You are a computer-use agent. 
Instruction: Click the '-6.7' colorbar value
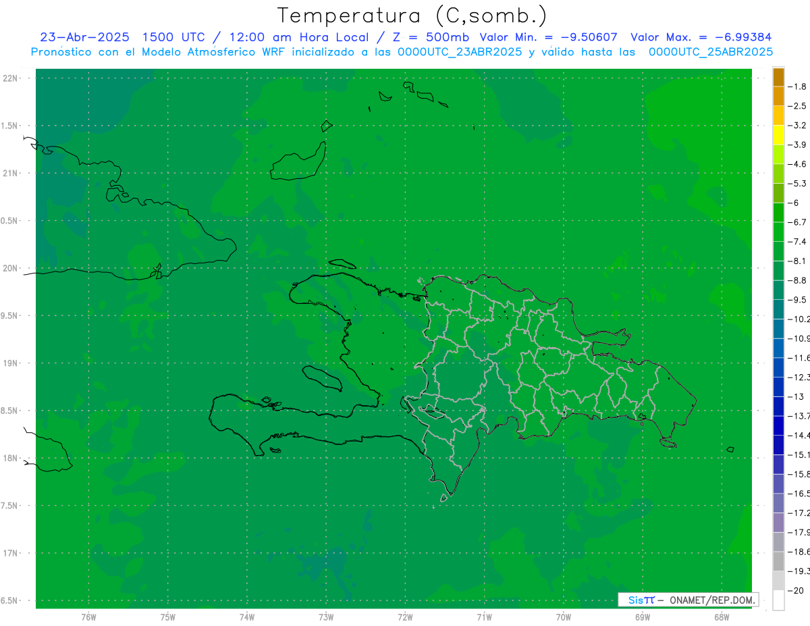[x=797, y=222]
